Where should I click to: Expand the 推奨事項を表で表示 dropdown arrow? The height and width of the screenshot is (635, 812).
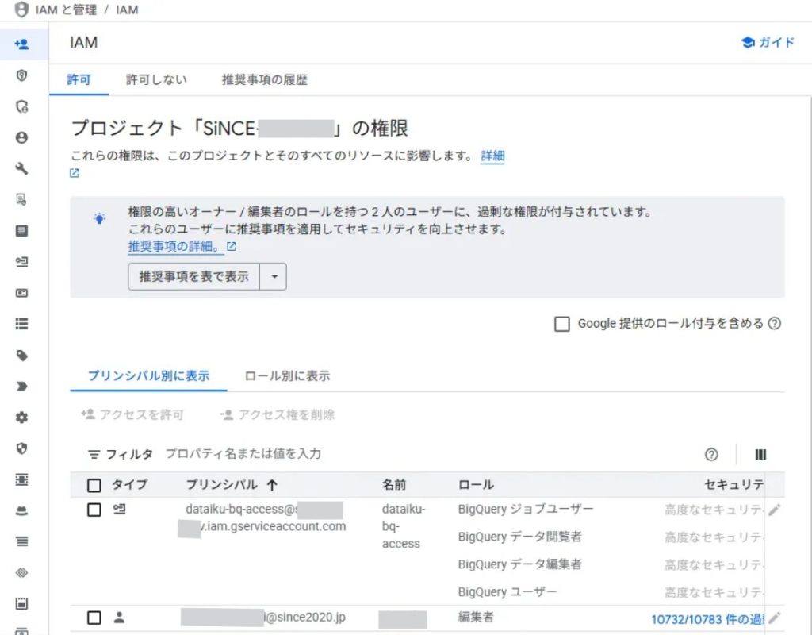[x=274, y=277]
